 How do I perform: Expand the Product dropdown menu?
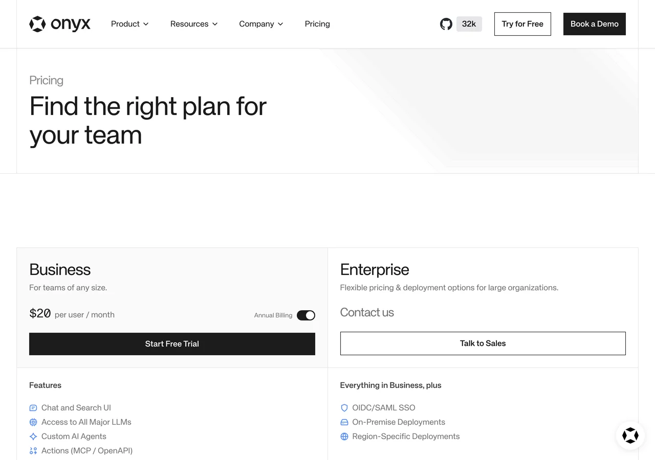(x=130, y=24)
